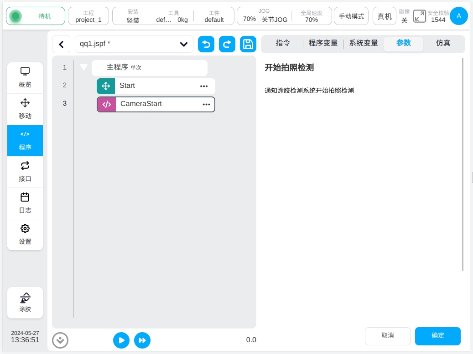Go back using the left chevron button
Screen dimensions: 473x354
pyautogui.click(x=61, y=44)
